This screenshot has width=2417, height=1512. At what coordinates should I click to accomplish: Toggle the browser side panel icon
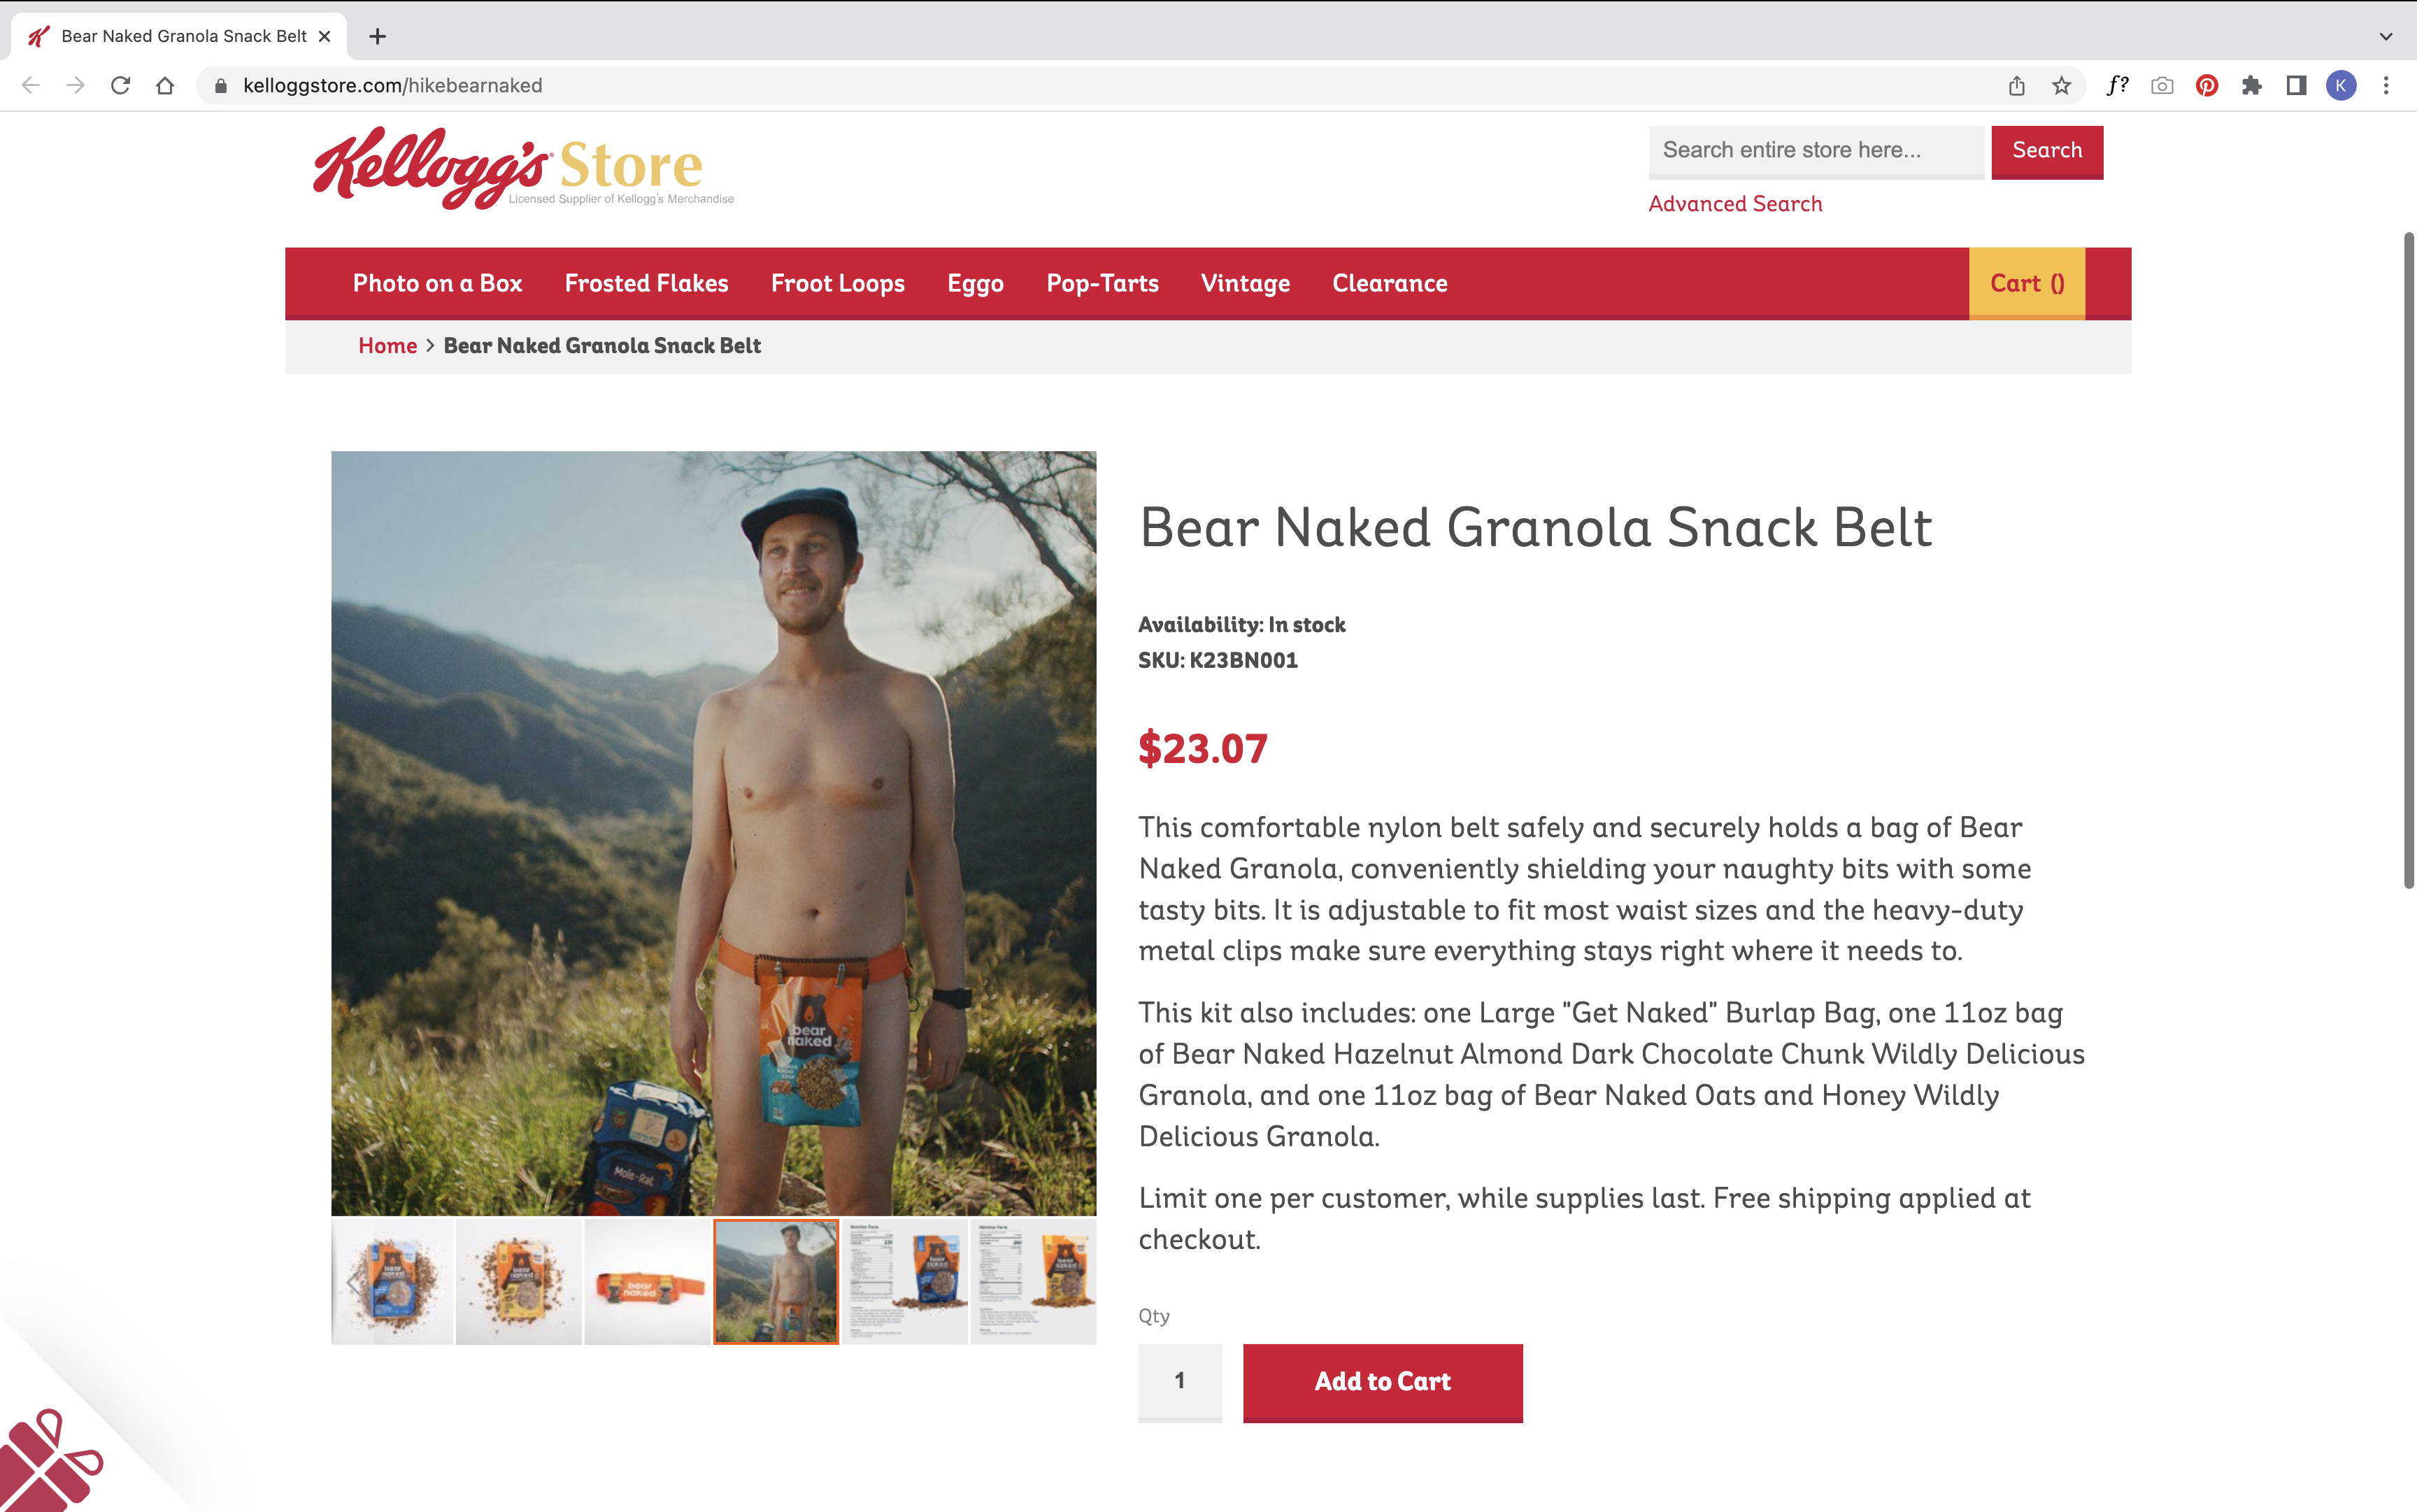pos(2296,86)
